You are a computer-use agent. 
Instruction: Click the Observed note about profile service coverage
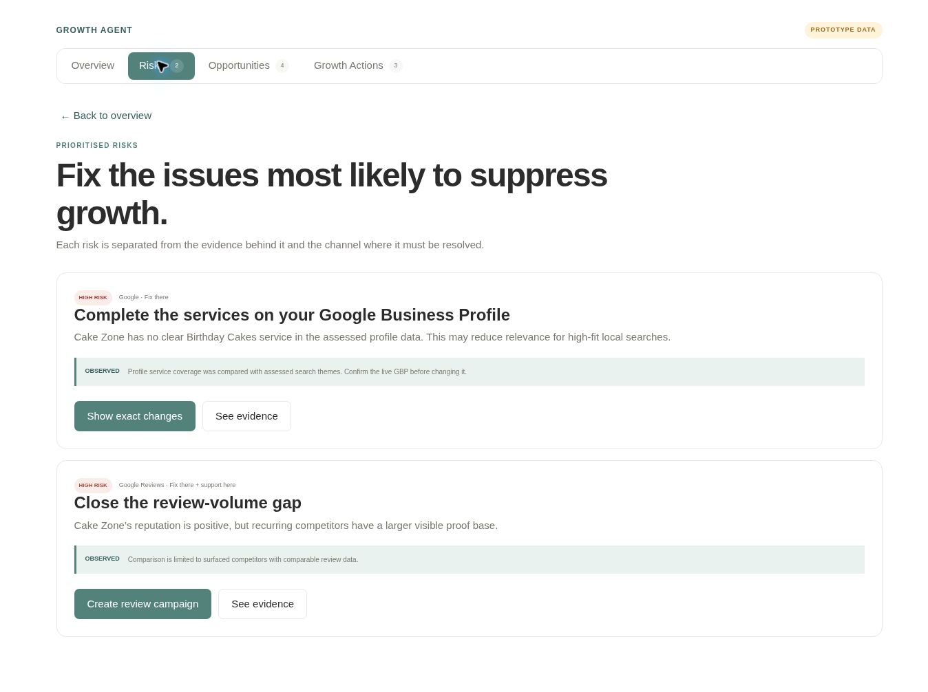470,372
